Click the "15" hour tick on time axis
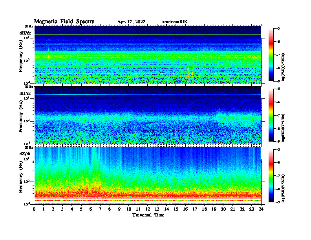This screenshot has width=311, height=240. coord(176,209)
